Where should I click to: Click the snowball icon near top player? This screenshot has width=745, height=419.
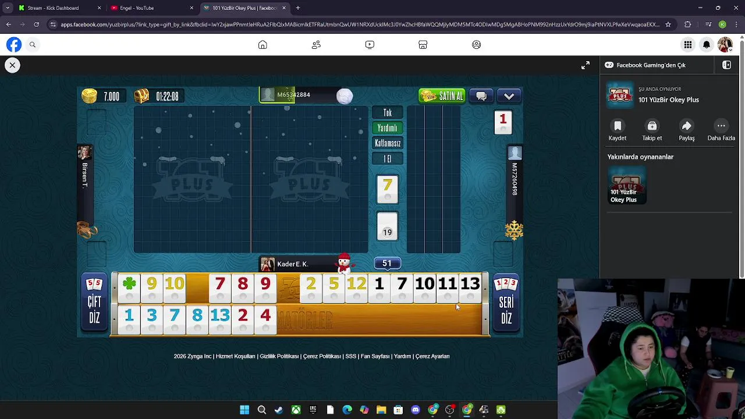(345, 97)
